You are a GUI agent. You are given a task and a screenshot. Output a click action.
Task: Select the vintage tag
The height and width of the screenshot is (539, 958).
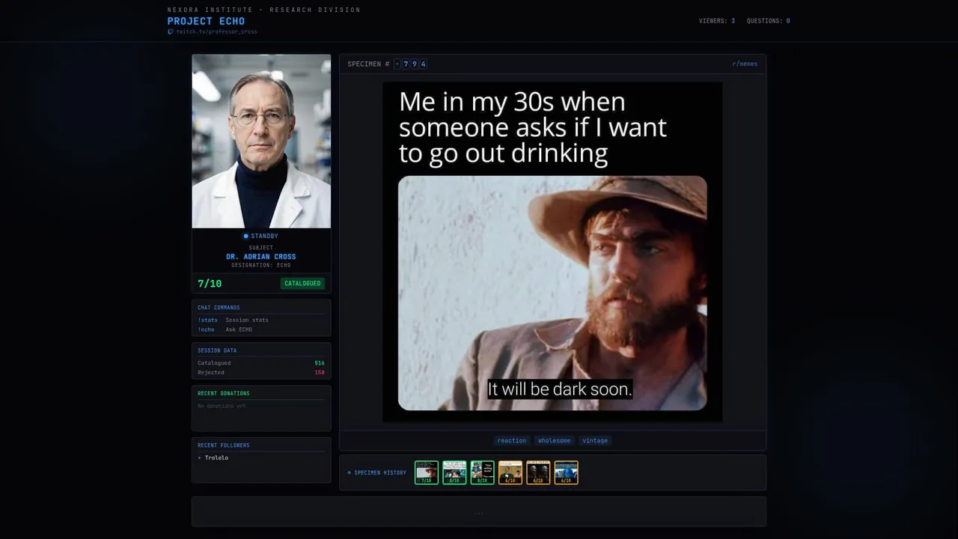tap(595, 440)
